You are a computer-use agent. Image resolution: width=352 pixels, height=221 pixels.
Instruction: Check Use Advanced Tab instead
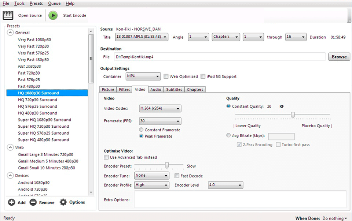105,158
